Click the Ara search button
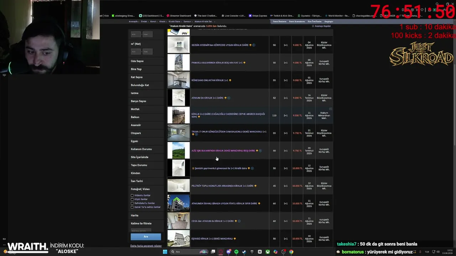 146,236
